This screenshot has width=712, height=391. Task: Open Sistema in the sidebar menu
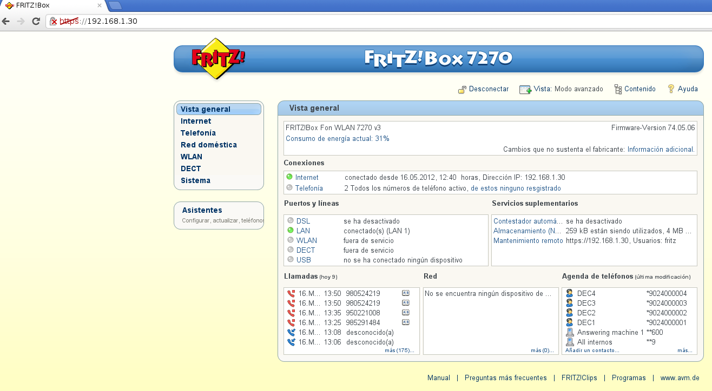pos(195,180)
